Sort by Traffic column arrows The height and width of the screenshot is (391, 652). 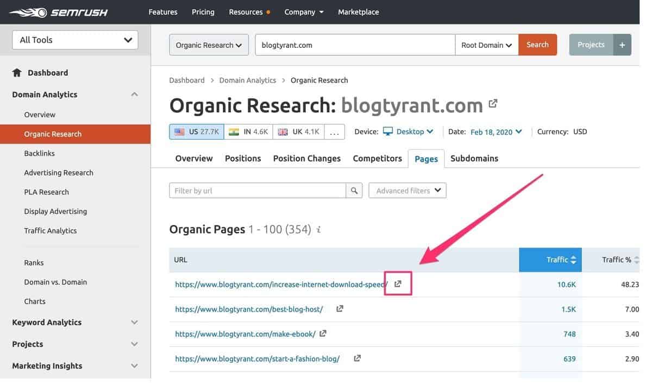point(573,260)
